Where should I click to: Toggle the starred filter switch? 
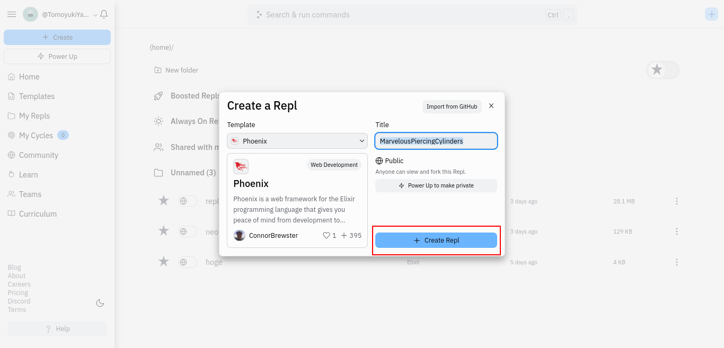point(663,69)
